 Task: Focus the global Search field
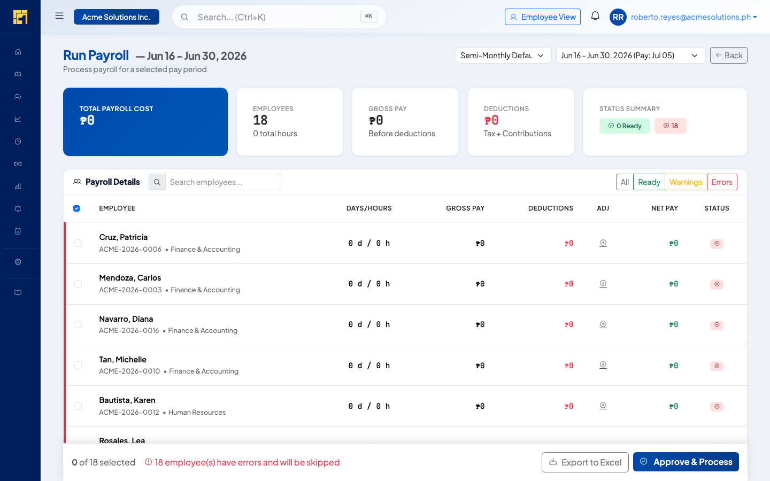tap(279, 17)
